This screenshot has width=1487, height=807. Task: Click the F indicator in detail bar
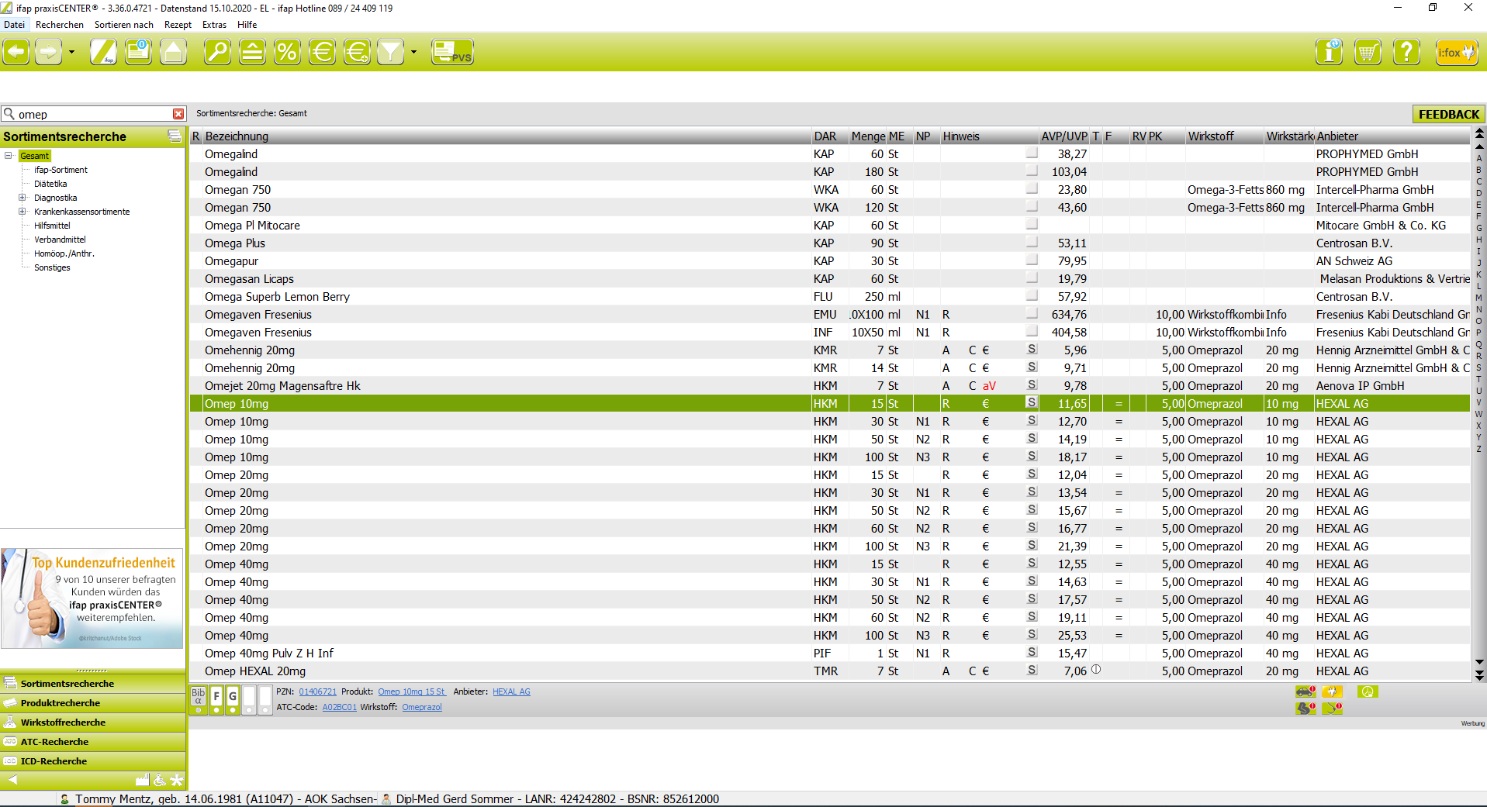[216, 699]
